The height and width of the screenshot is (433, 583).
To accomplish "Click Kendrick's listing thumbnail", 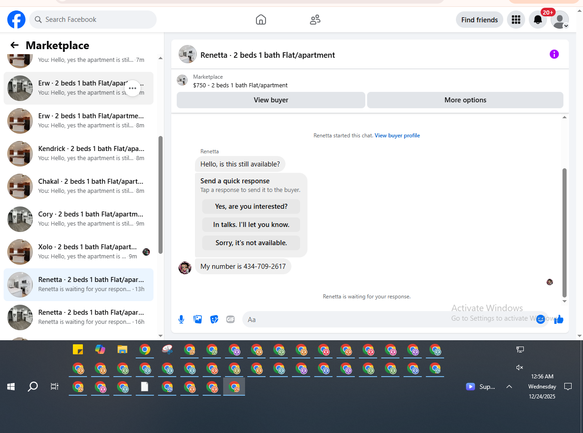I will click(20, 154).
